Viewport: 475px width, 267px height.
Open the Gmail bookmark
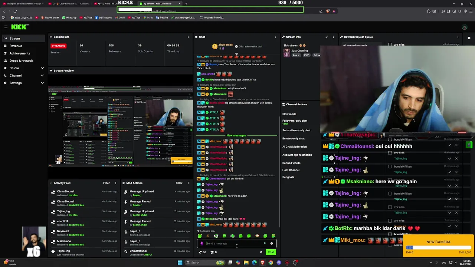coord(120,17)
